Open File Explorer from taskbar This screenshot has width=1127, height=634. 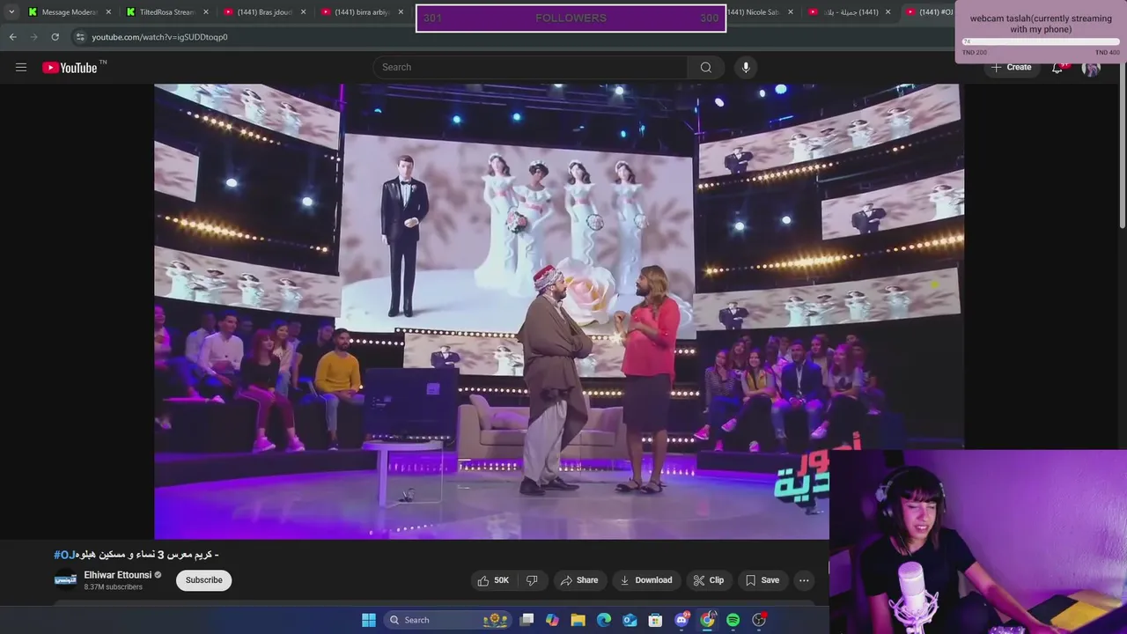point(578,620)
